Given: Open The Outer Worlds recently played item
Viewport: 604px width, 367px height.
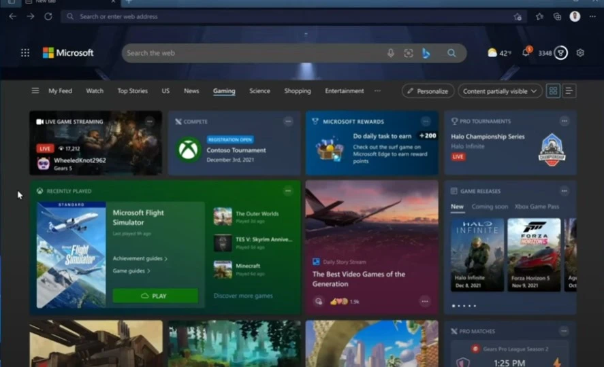Looking at the screenshot, I should (x=247, y=217).
